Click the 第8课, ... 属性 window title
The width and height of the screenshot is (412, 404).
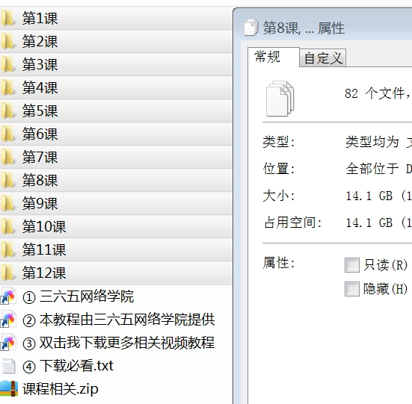coord(304,28)
